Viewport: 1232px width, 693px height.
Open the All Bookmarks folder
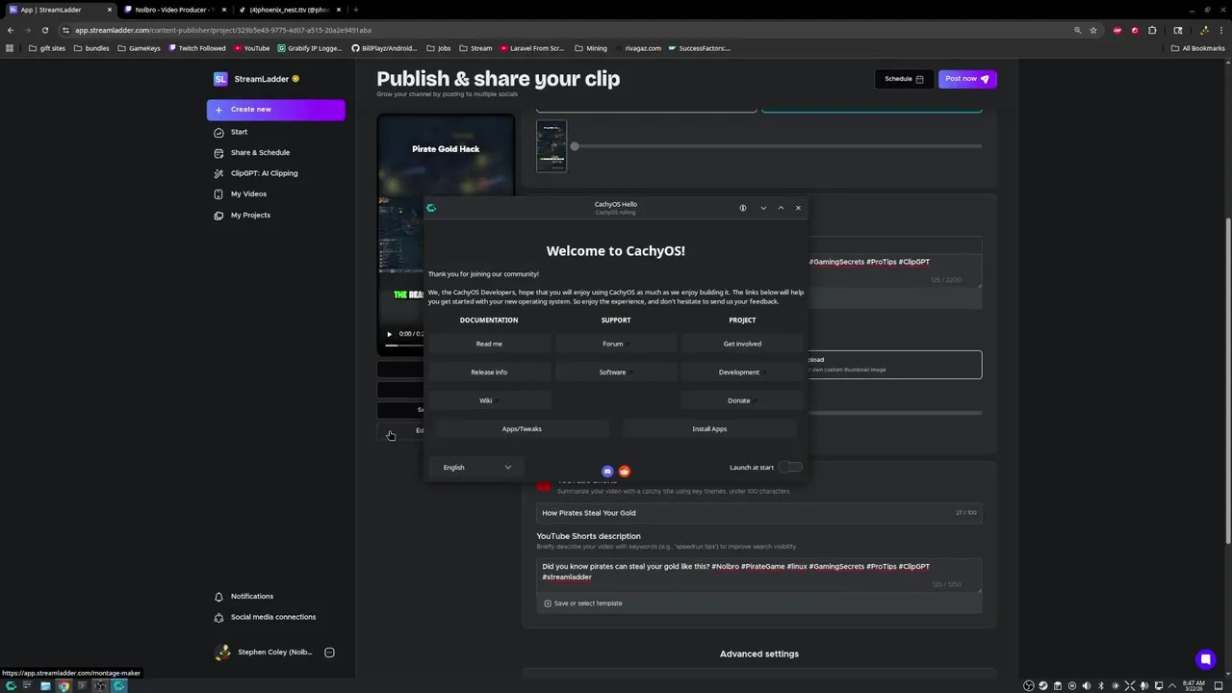(x=1197, y=48)
